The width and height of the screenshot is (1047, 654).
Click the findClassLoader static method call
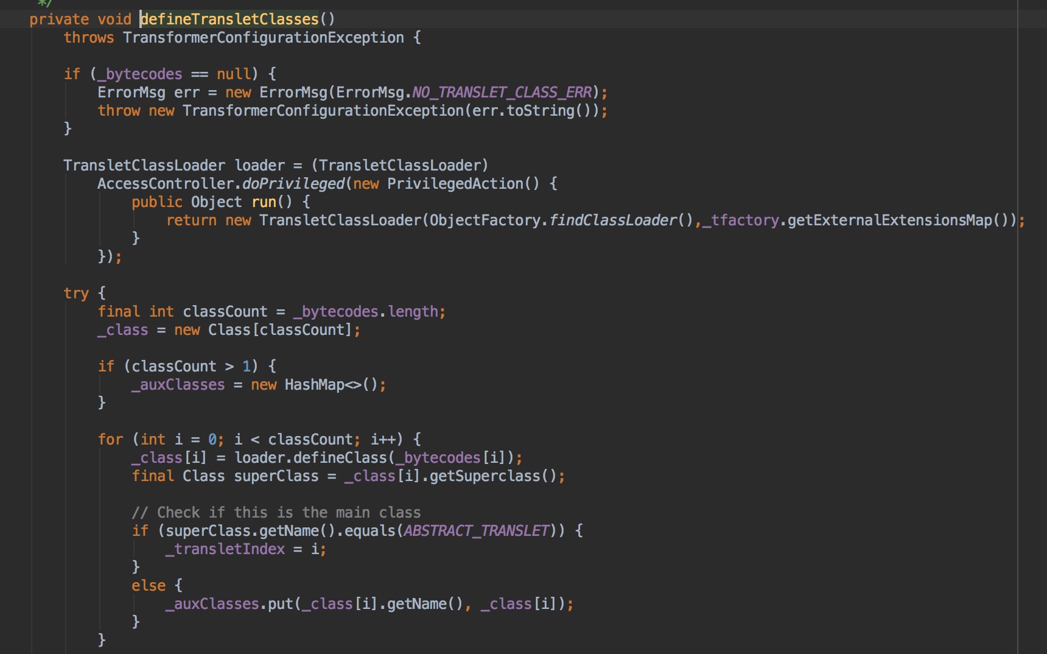click(613, 220)
